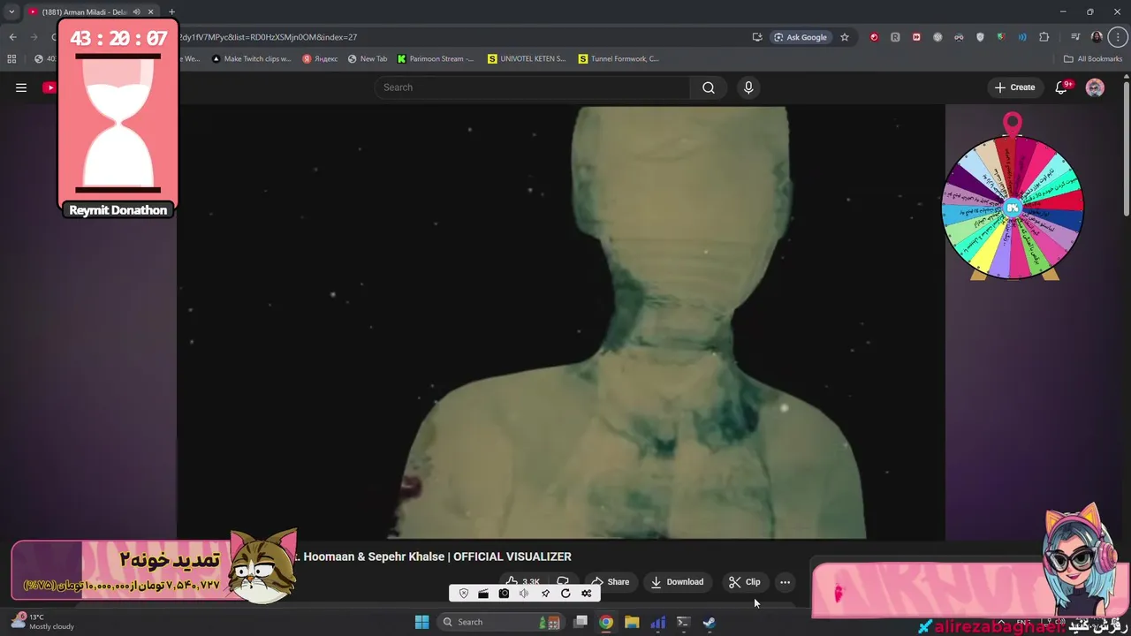Click the install app icon in address bar
This screenshot has height=636, width=1131.
[757, 37]
